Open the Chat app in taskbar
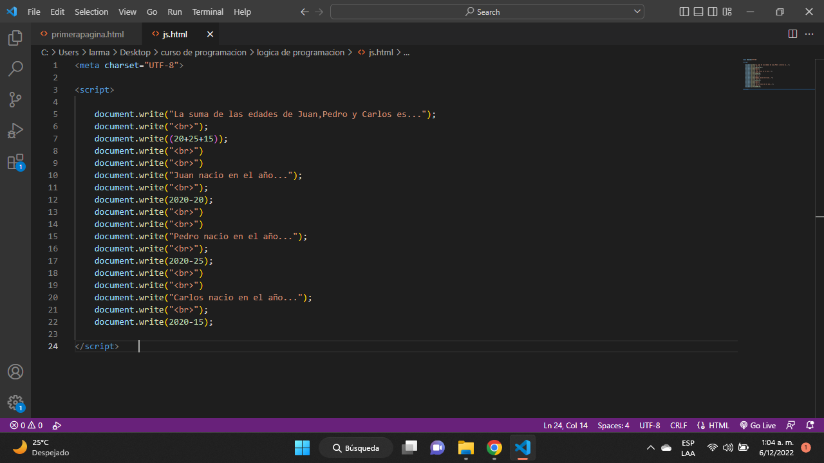Screen dimensions: 824x463 [x=437, y=448]
